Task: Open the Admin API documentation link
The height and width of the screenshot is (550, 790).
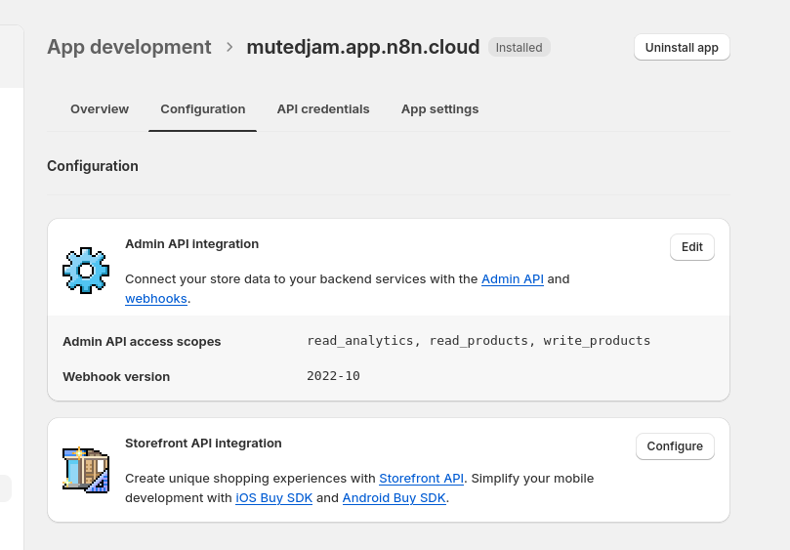Action: pos(513,279)
